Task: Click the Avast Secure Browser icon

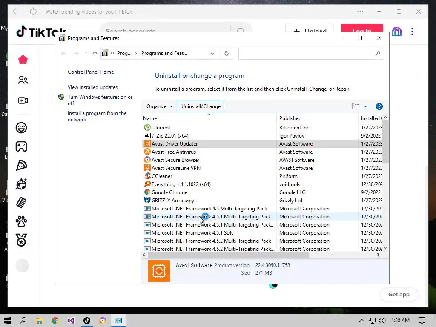Action: click(147, 160)
